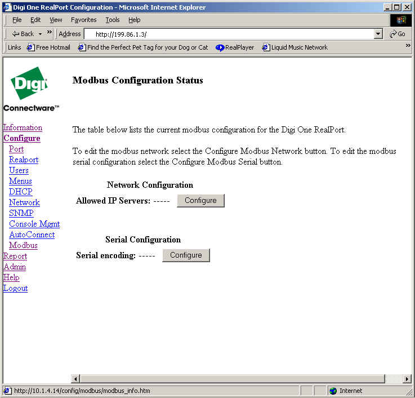Configure the Serial encoding setting
Viewport: 415px width, 398px height.
click(186, 255)
